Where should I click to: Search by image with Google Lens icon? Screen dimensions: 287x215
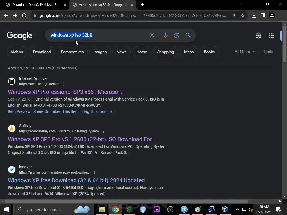[177, 35]
